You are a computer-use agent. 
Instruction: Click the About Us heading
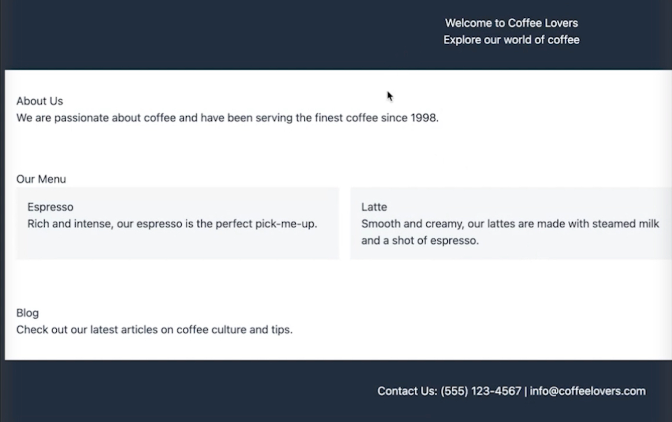click(40, 101)
